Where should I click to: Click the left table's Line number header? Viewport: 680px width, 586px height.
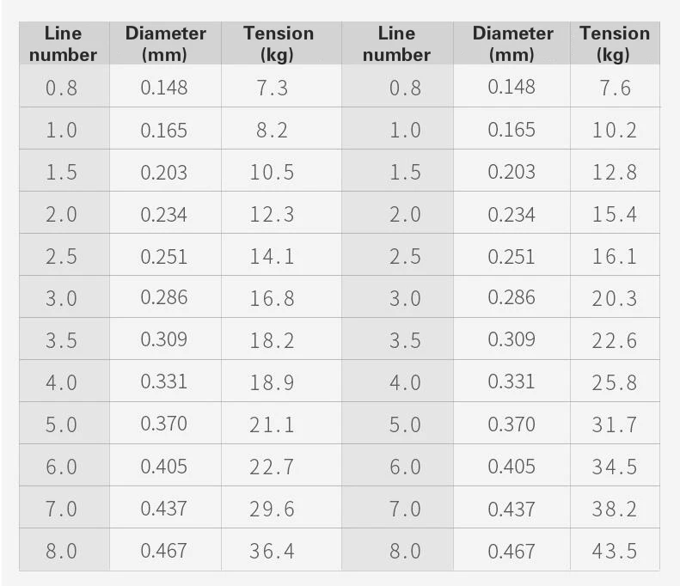pyautogui.click(x=64, y=44)
